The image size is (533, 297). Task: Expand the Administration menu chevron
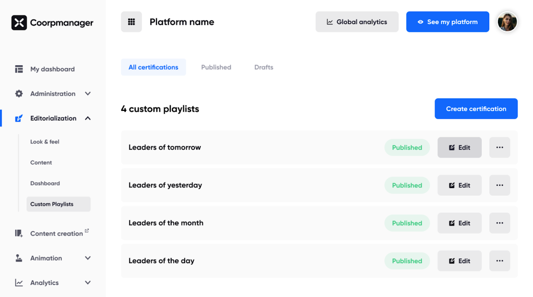pos(88,94)
